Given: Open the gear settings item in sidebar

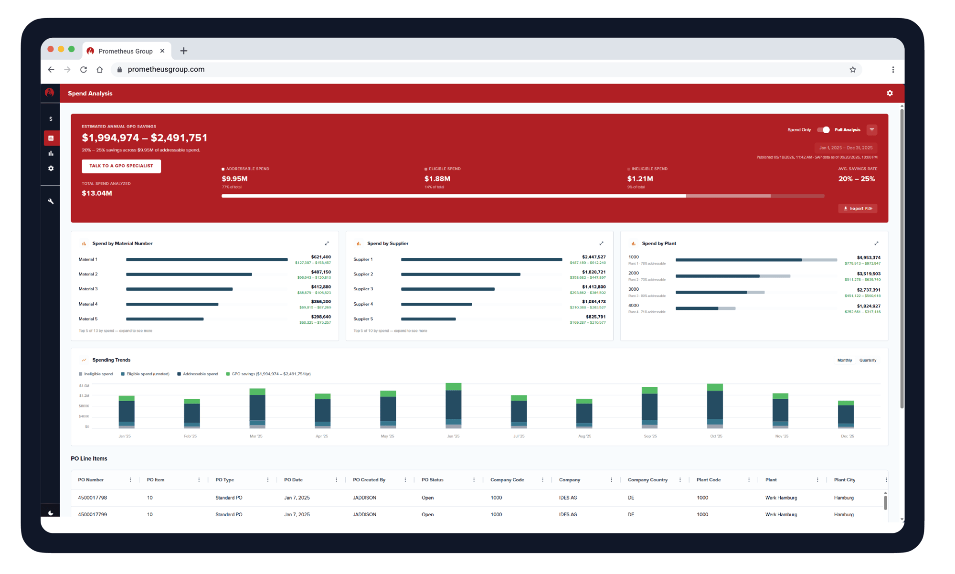Looking at the screenshot, I should tap(51, 169).
